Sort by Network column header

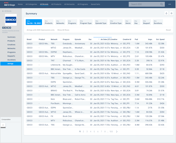[54, 39]
